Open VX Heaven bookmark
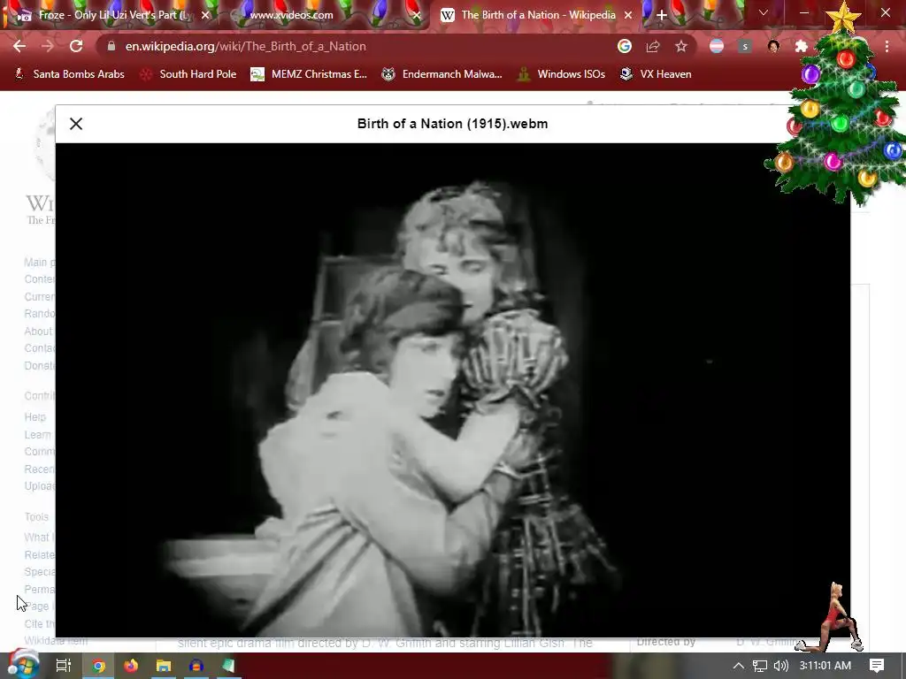Image resolution: width=906 pixels, height=679 pixels. pyautogui.click(x=656, y=74)
